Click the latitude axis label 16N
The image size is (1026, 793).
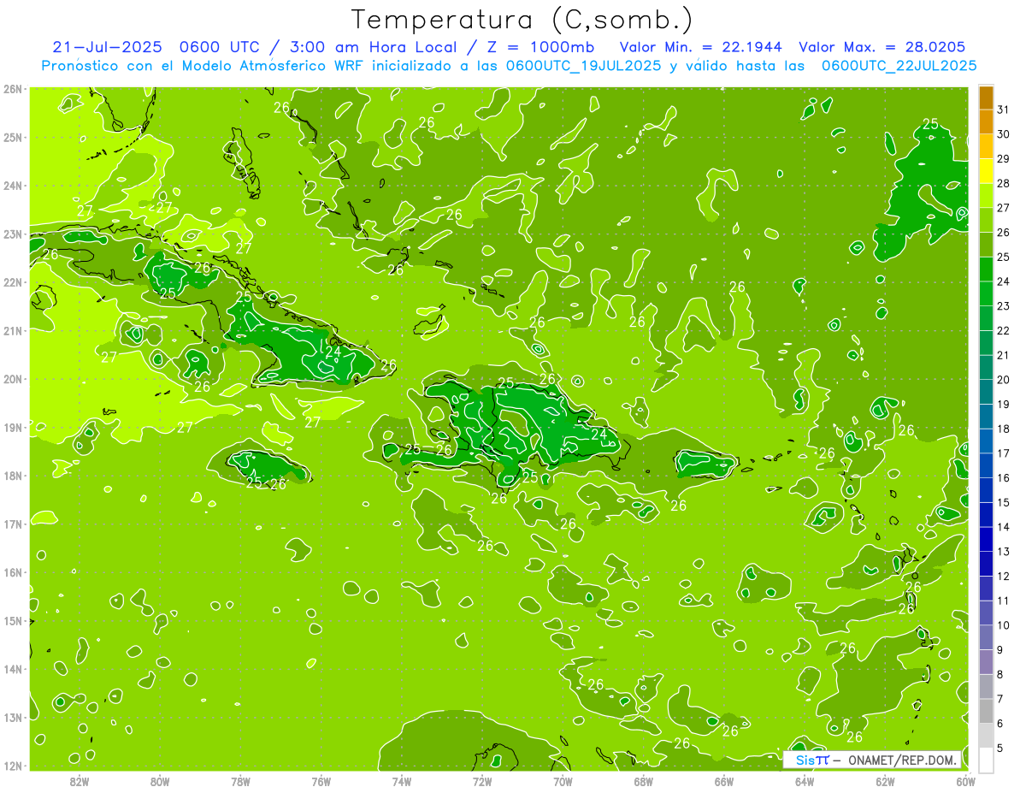[12, 572]
